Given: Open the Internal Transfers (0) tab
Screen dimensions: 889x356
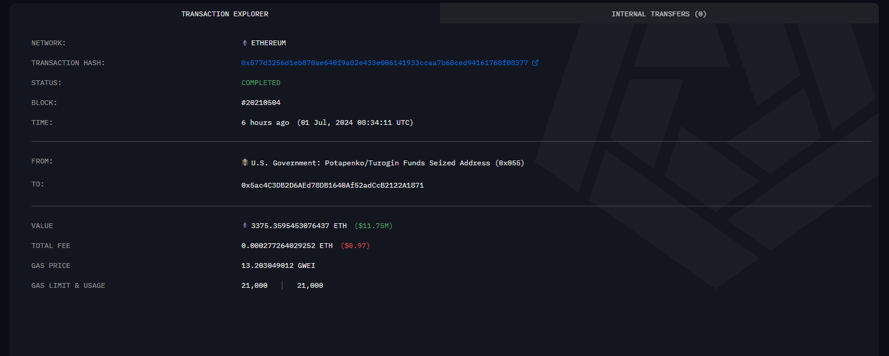Looking at the screenshot, I should point(658,14).
